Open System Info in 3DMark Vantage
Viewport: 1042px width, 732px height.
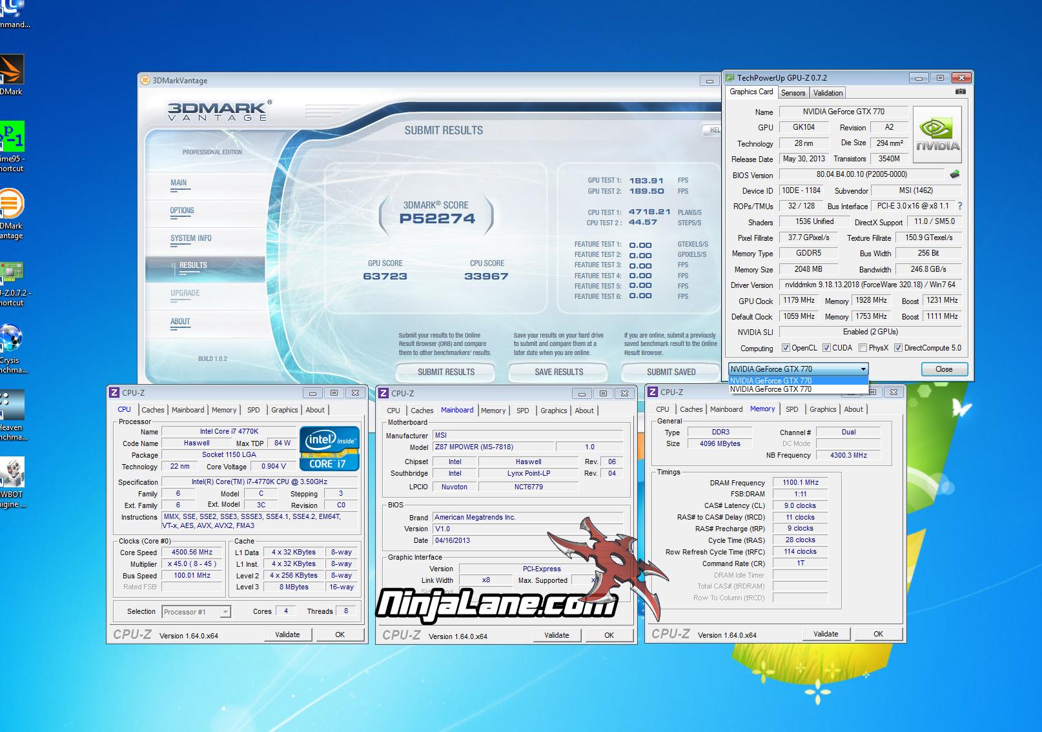coord(191,239)
